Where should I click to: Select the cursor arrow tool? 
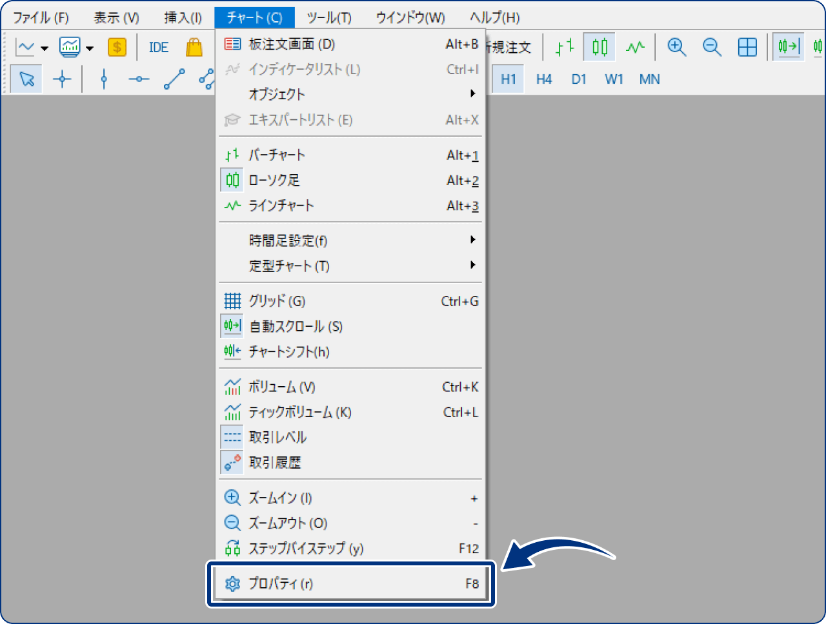point(26,79)
